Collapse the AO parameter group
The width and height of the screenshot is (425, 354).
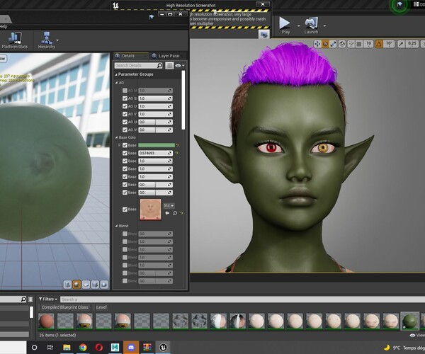pyautogui.click(x=117, y=83)
